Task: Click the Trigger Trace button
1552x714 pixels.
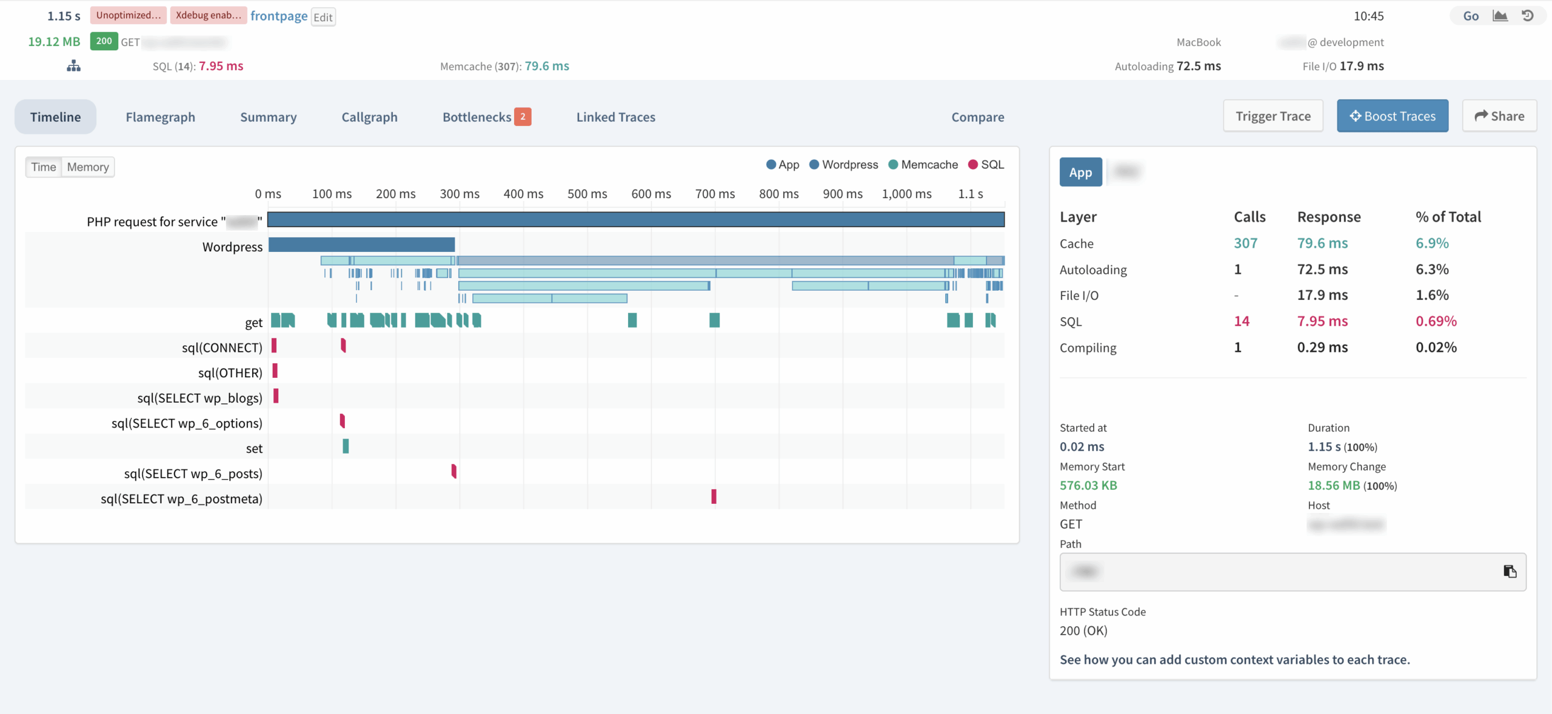Action: 1273,116
